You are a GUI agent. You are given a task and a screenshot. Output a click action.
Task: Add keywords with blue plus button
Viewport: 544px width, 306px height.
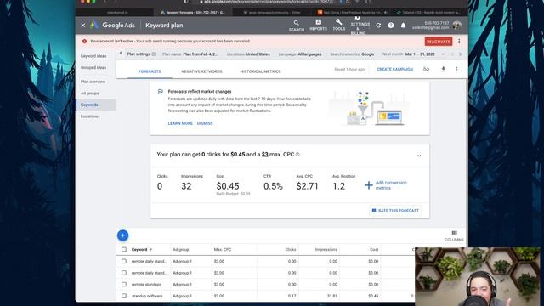[122, 235]
